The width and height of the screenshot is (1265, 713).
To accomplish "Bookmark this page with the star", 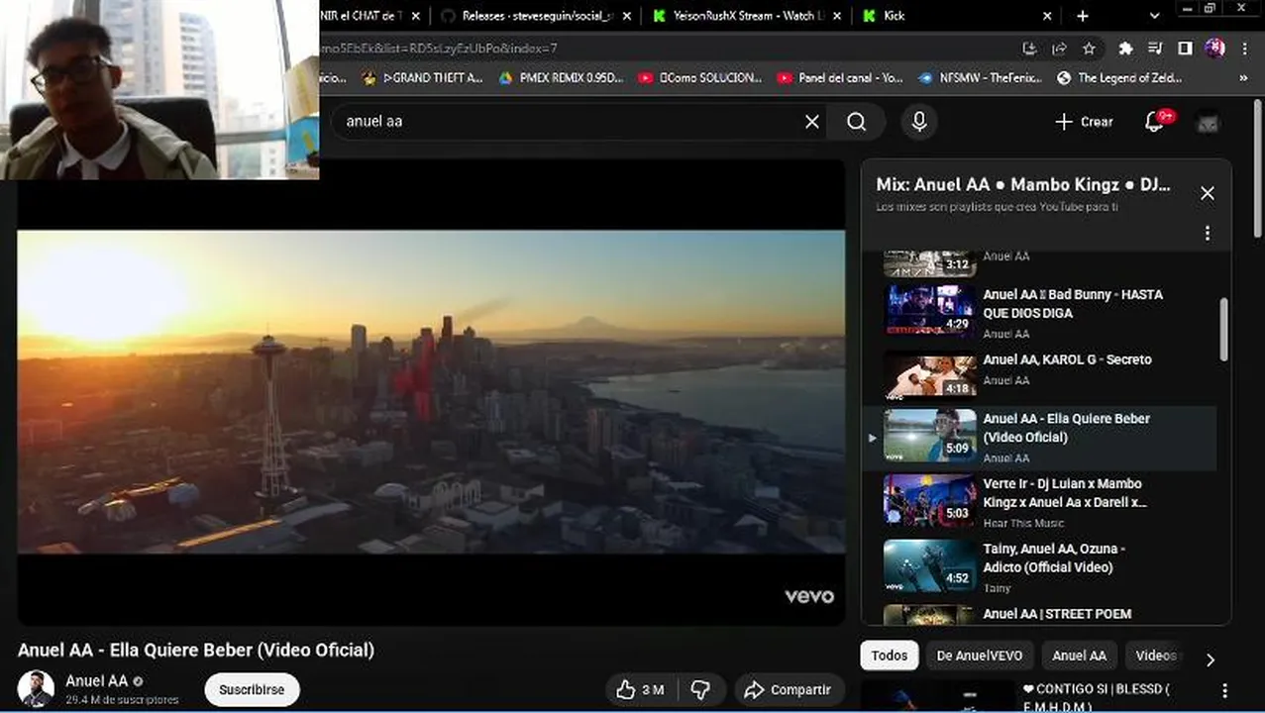I will (x=1089, y=49).
